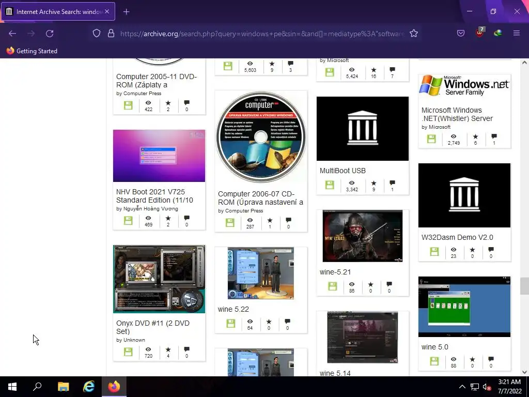Click the page vertical scrollbar thumb
Screen dimensions: 529x397
[524, 286]
